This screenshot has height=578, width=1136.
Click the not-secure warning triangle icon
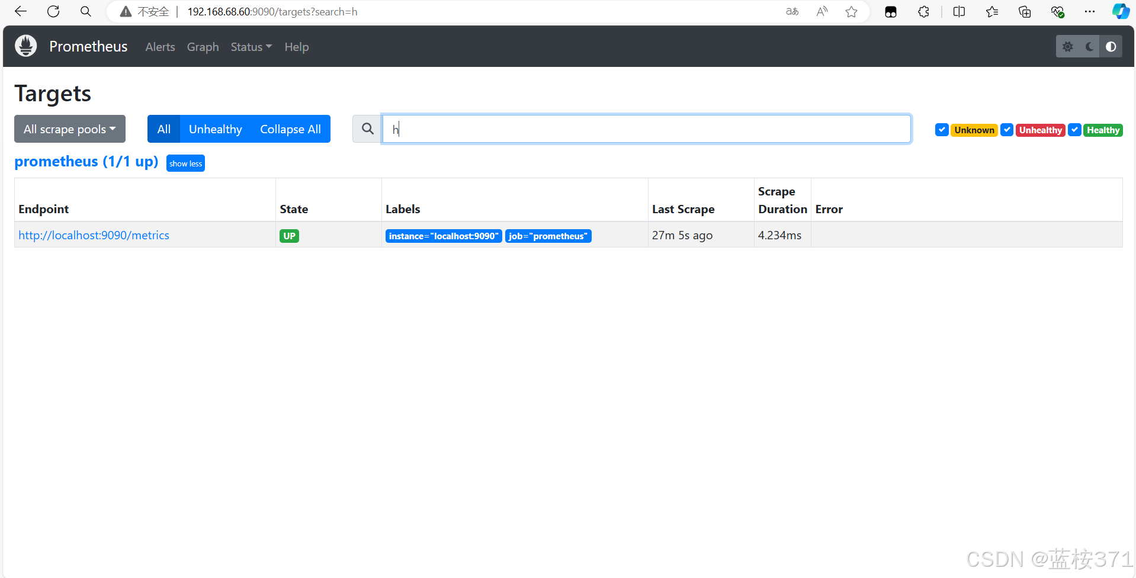[x=126, y=12]
